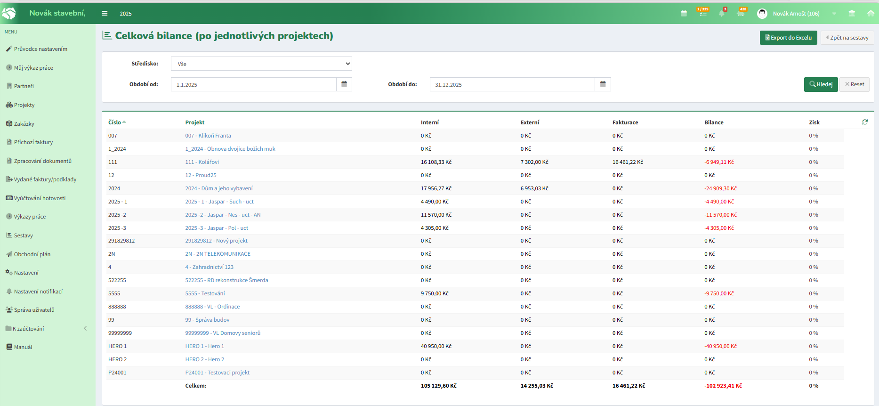
Task: Click the Správa uživatelů users icon
Action: pyautogui.click(x=9, y=309)
